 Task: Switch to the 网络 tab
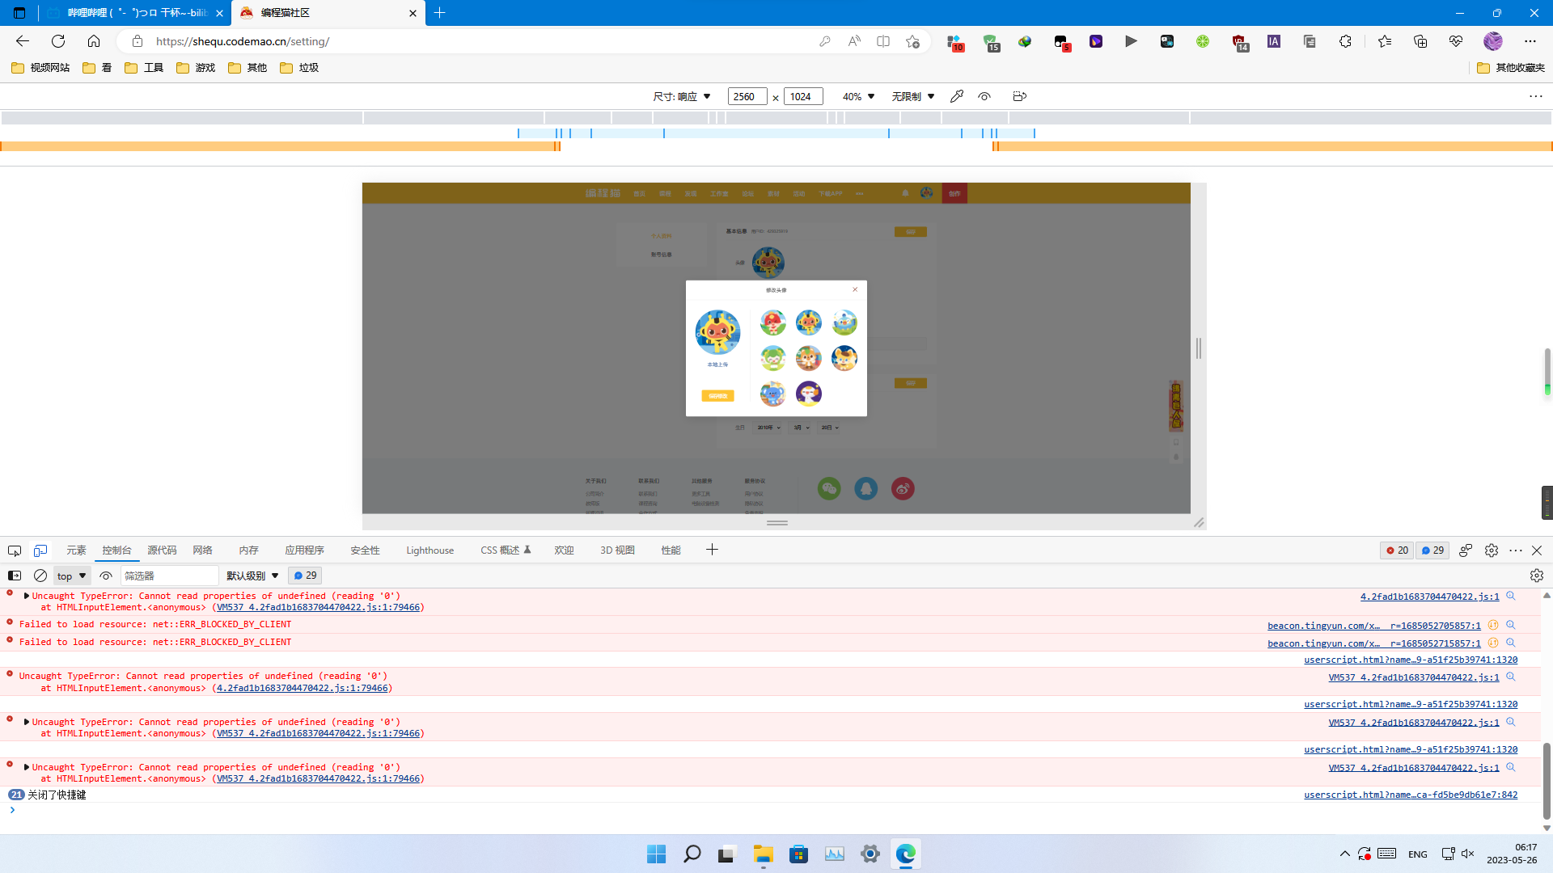[x=202, y=550]
